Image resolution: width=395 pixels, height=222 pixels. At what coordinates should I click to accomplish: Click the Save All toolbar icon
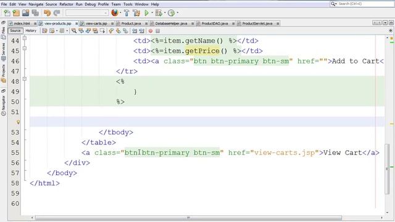pos(35,13)
